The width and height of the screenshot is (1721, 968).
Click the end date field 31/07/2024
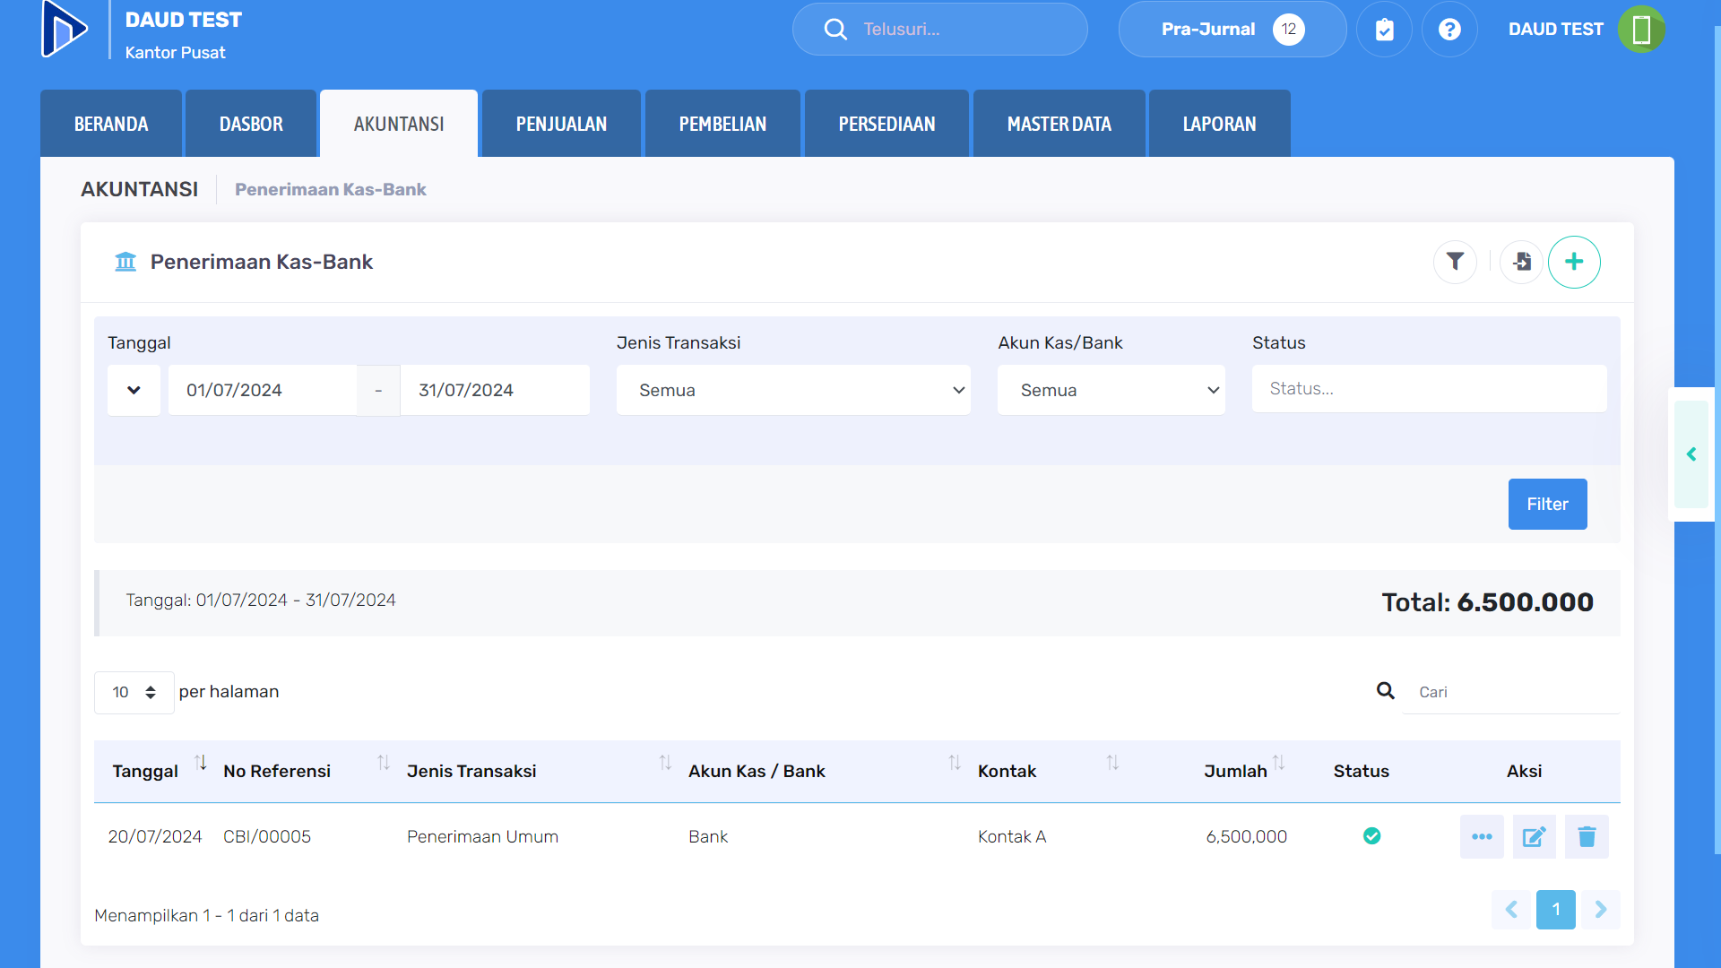pos(495,390)
